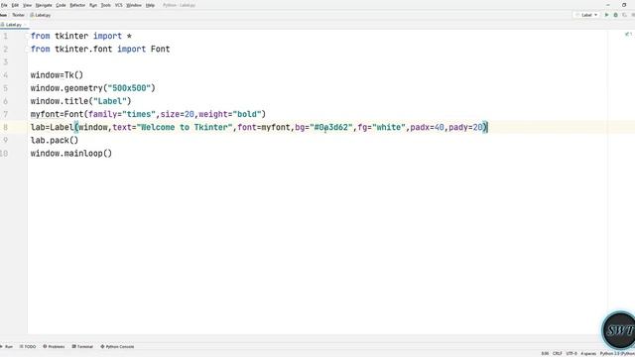Open the Refactor menu
This screenshot has height=357, width=635.
pyautogui.click(x=77, y=5)
